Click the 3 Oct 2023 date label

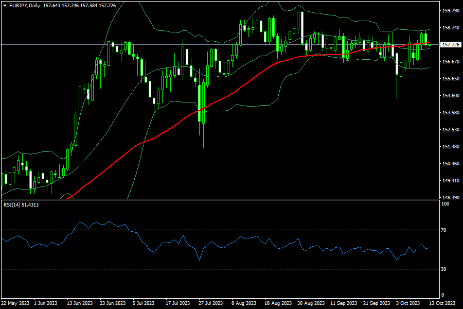[408, 303]
